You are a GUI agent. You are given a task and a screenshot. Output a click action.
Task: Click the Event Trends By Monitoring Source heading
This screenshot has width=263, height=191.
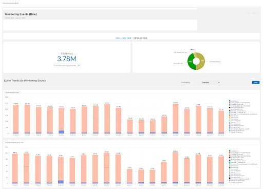point(25,81)
